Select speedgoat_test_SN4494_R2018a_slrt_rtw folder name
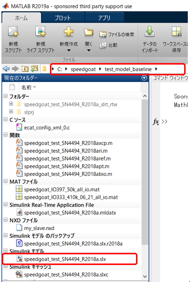This screenshot has width=190, height=282. point(71,105)
